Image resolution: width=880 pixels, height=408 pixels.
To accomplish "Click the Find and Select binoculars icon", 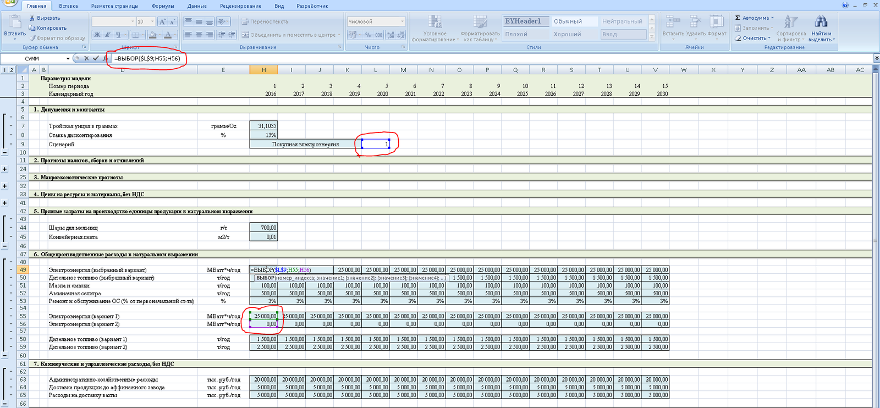I will [x=821, y=22].
